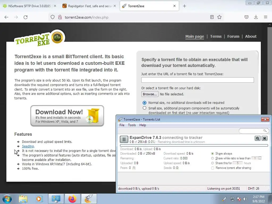Click the tracking protection shield icon
Viewport: 272px width, 204px height.
tap(53, 17)
